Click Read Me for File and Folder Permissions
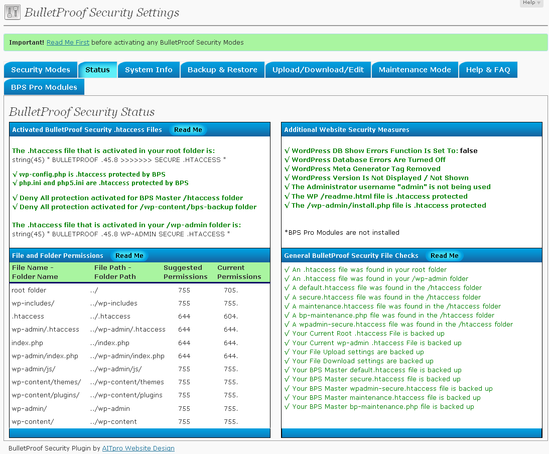The width and height of the screenshot is (549, 454). [x=129, y=255]
